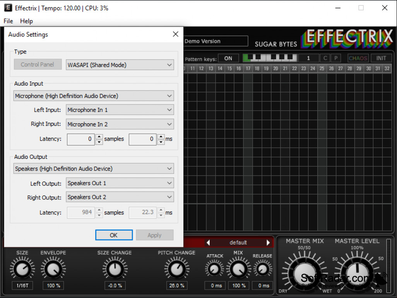Click OK in Audio Settings
This screenshot has width=397, height=298.
(x=114, y=235)
